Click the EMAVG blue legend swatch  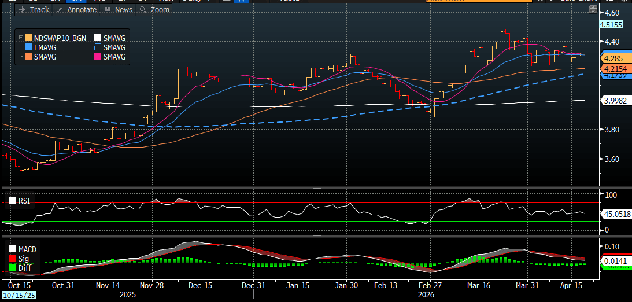coord(27,47)
